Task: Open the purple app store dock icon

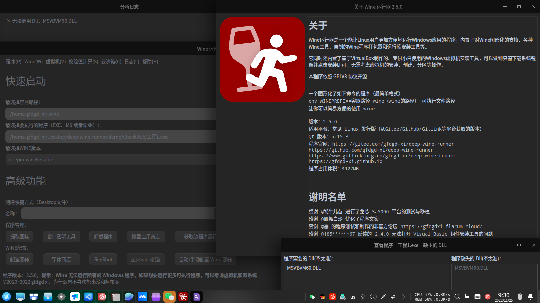Action: pyautogui.click(x=156, y=297)
